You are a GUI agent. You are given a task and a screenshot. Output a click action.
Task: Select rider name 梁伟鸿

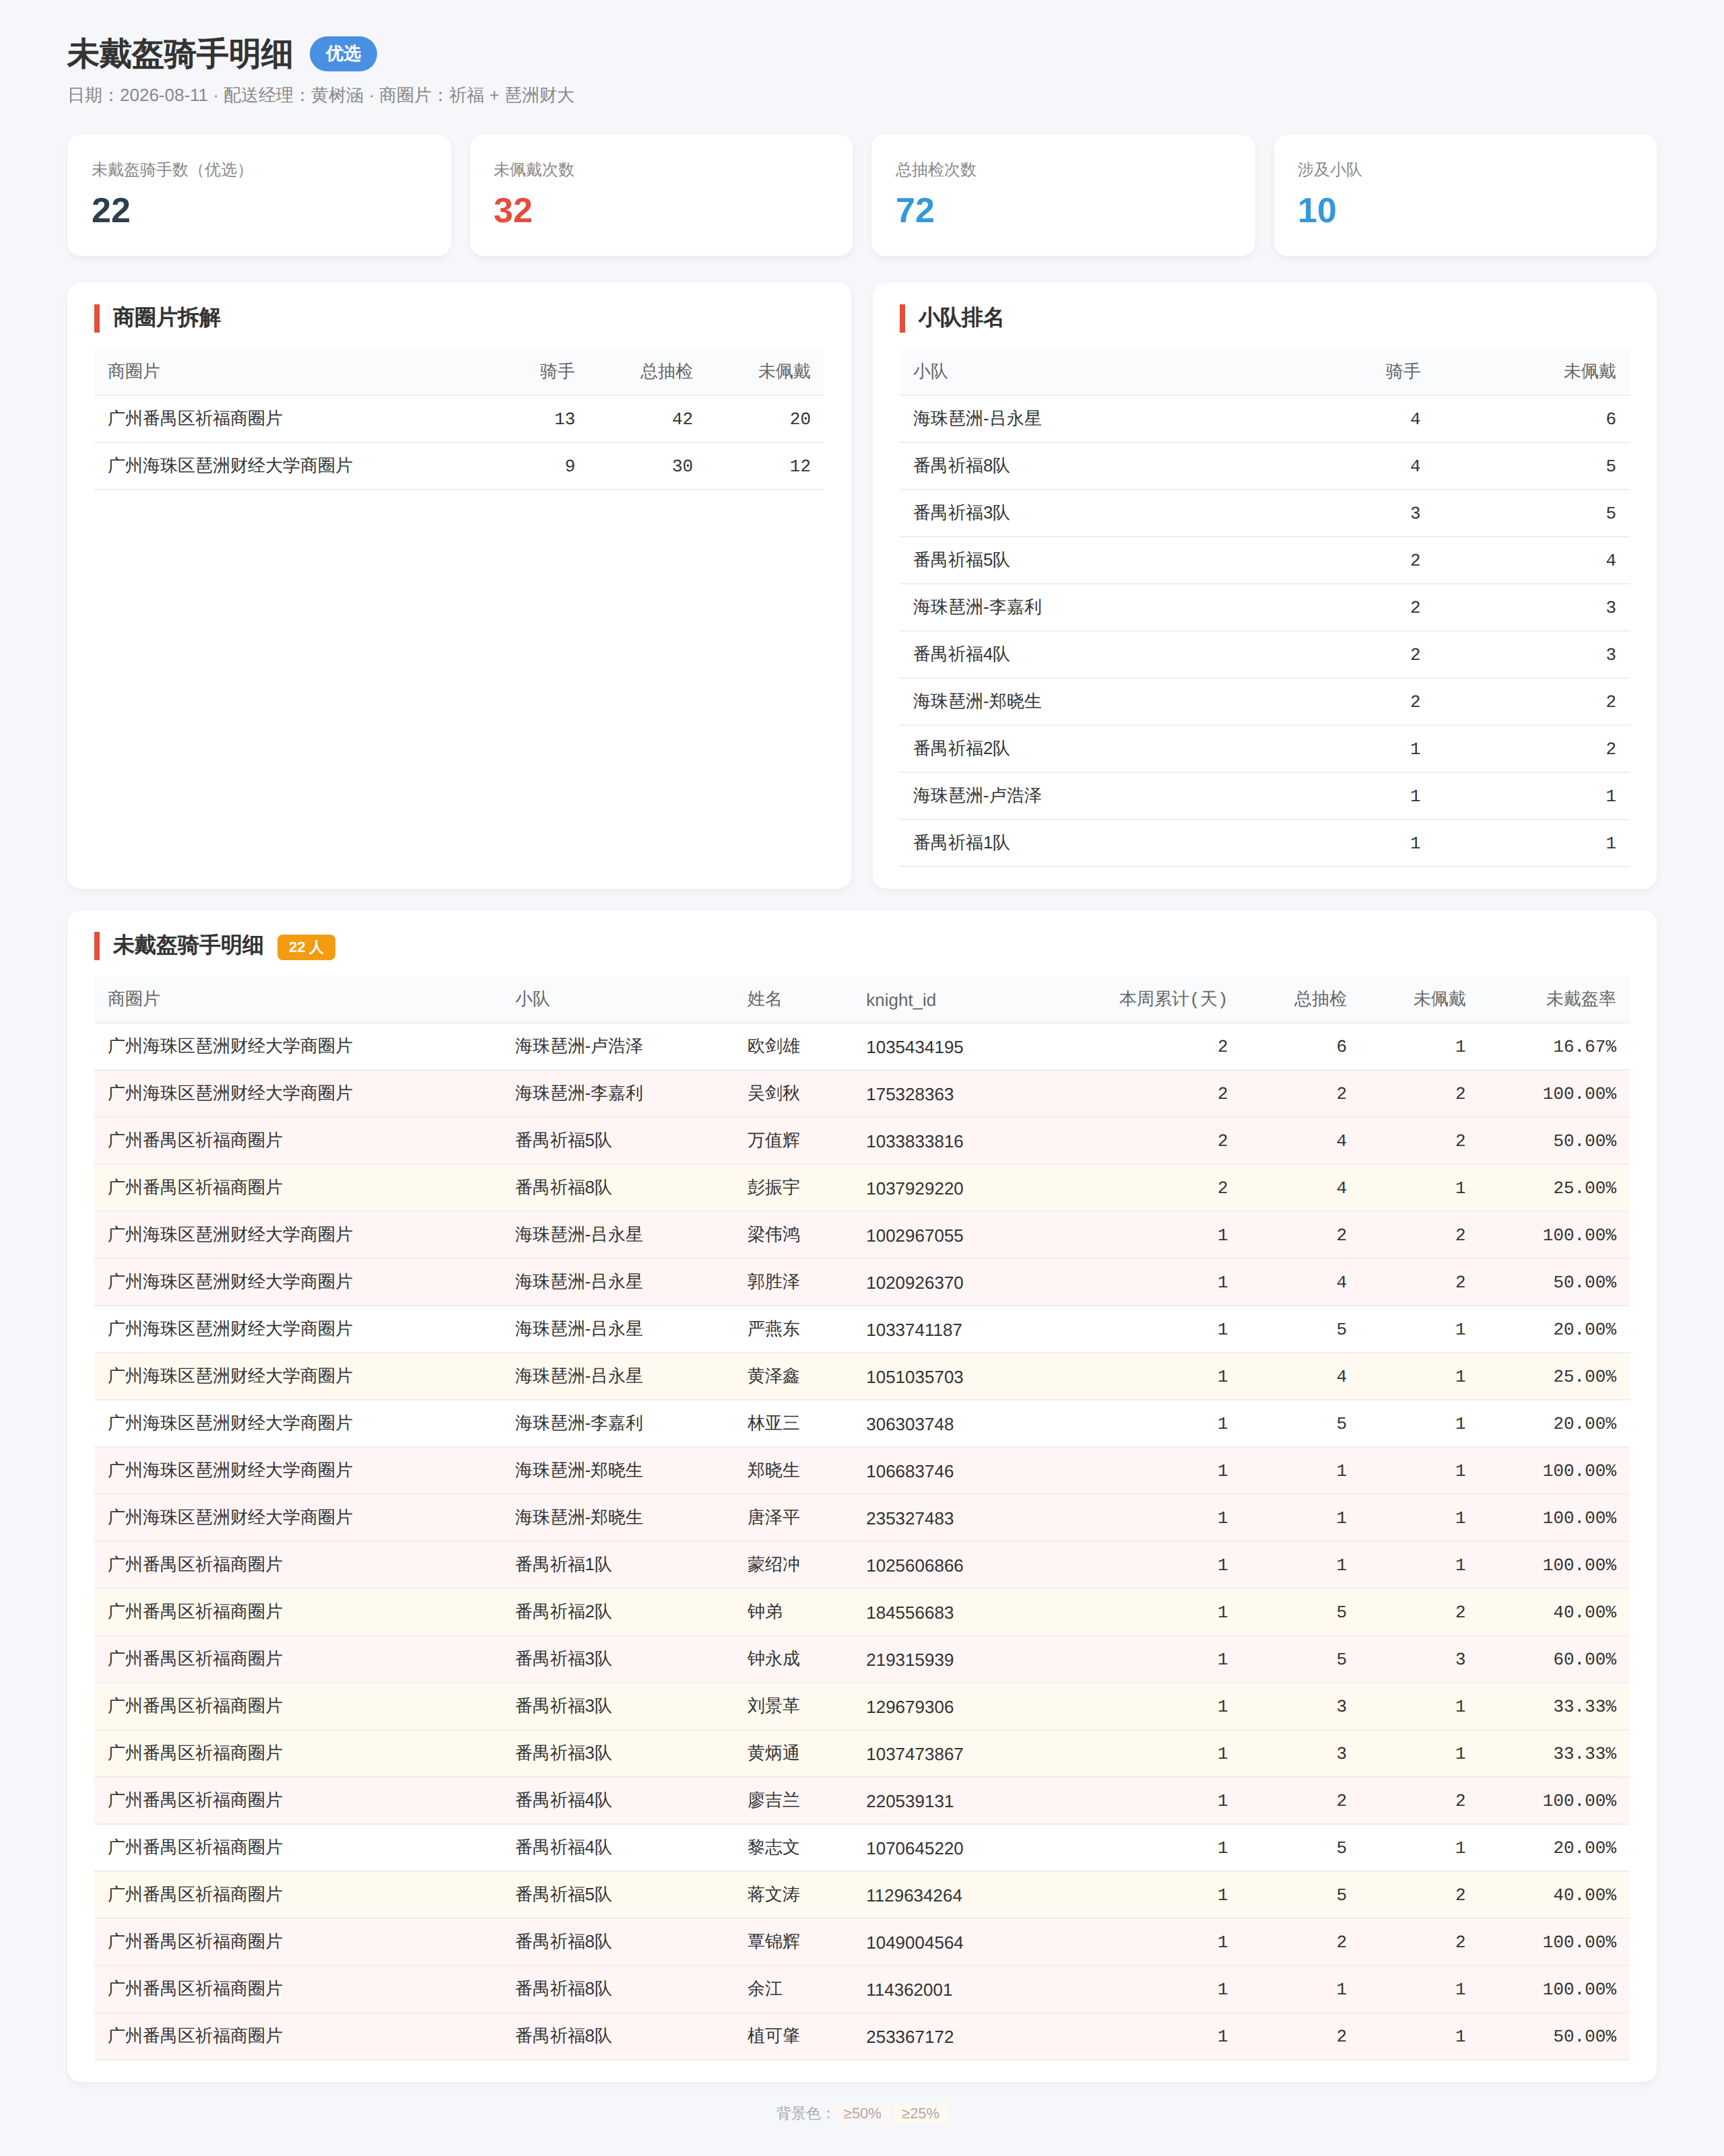(773, 1234)
